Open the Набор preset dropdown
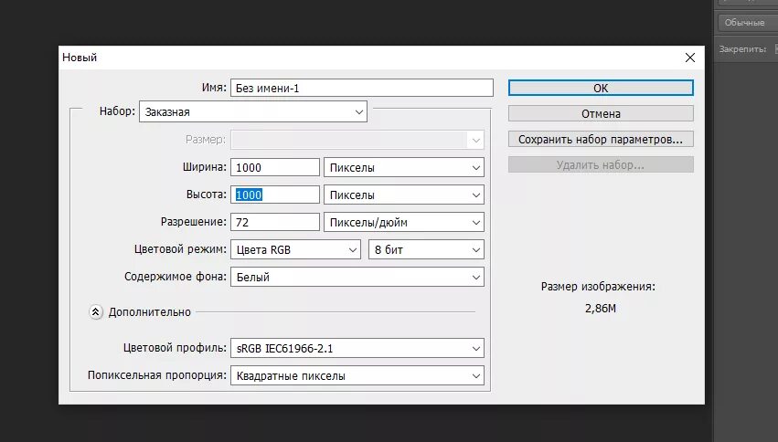This screenshot has height=442, width=778. coord(253,111)
